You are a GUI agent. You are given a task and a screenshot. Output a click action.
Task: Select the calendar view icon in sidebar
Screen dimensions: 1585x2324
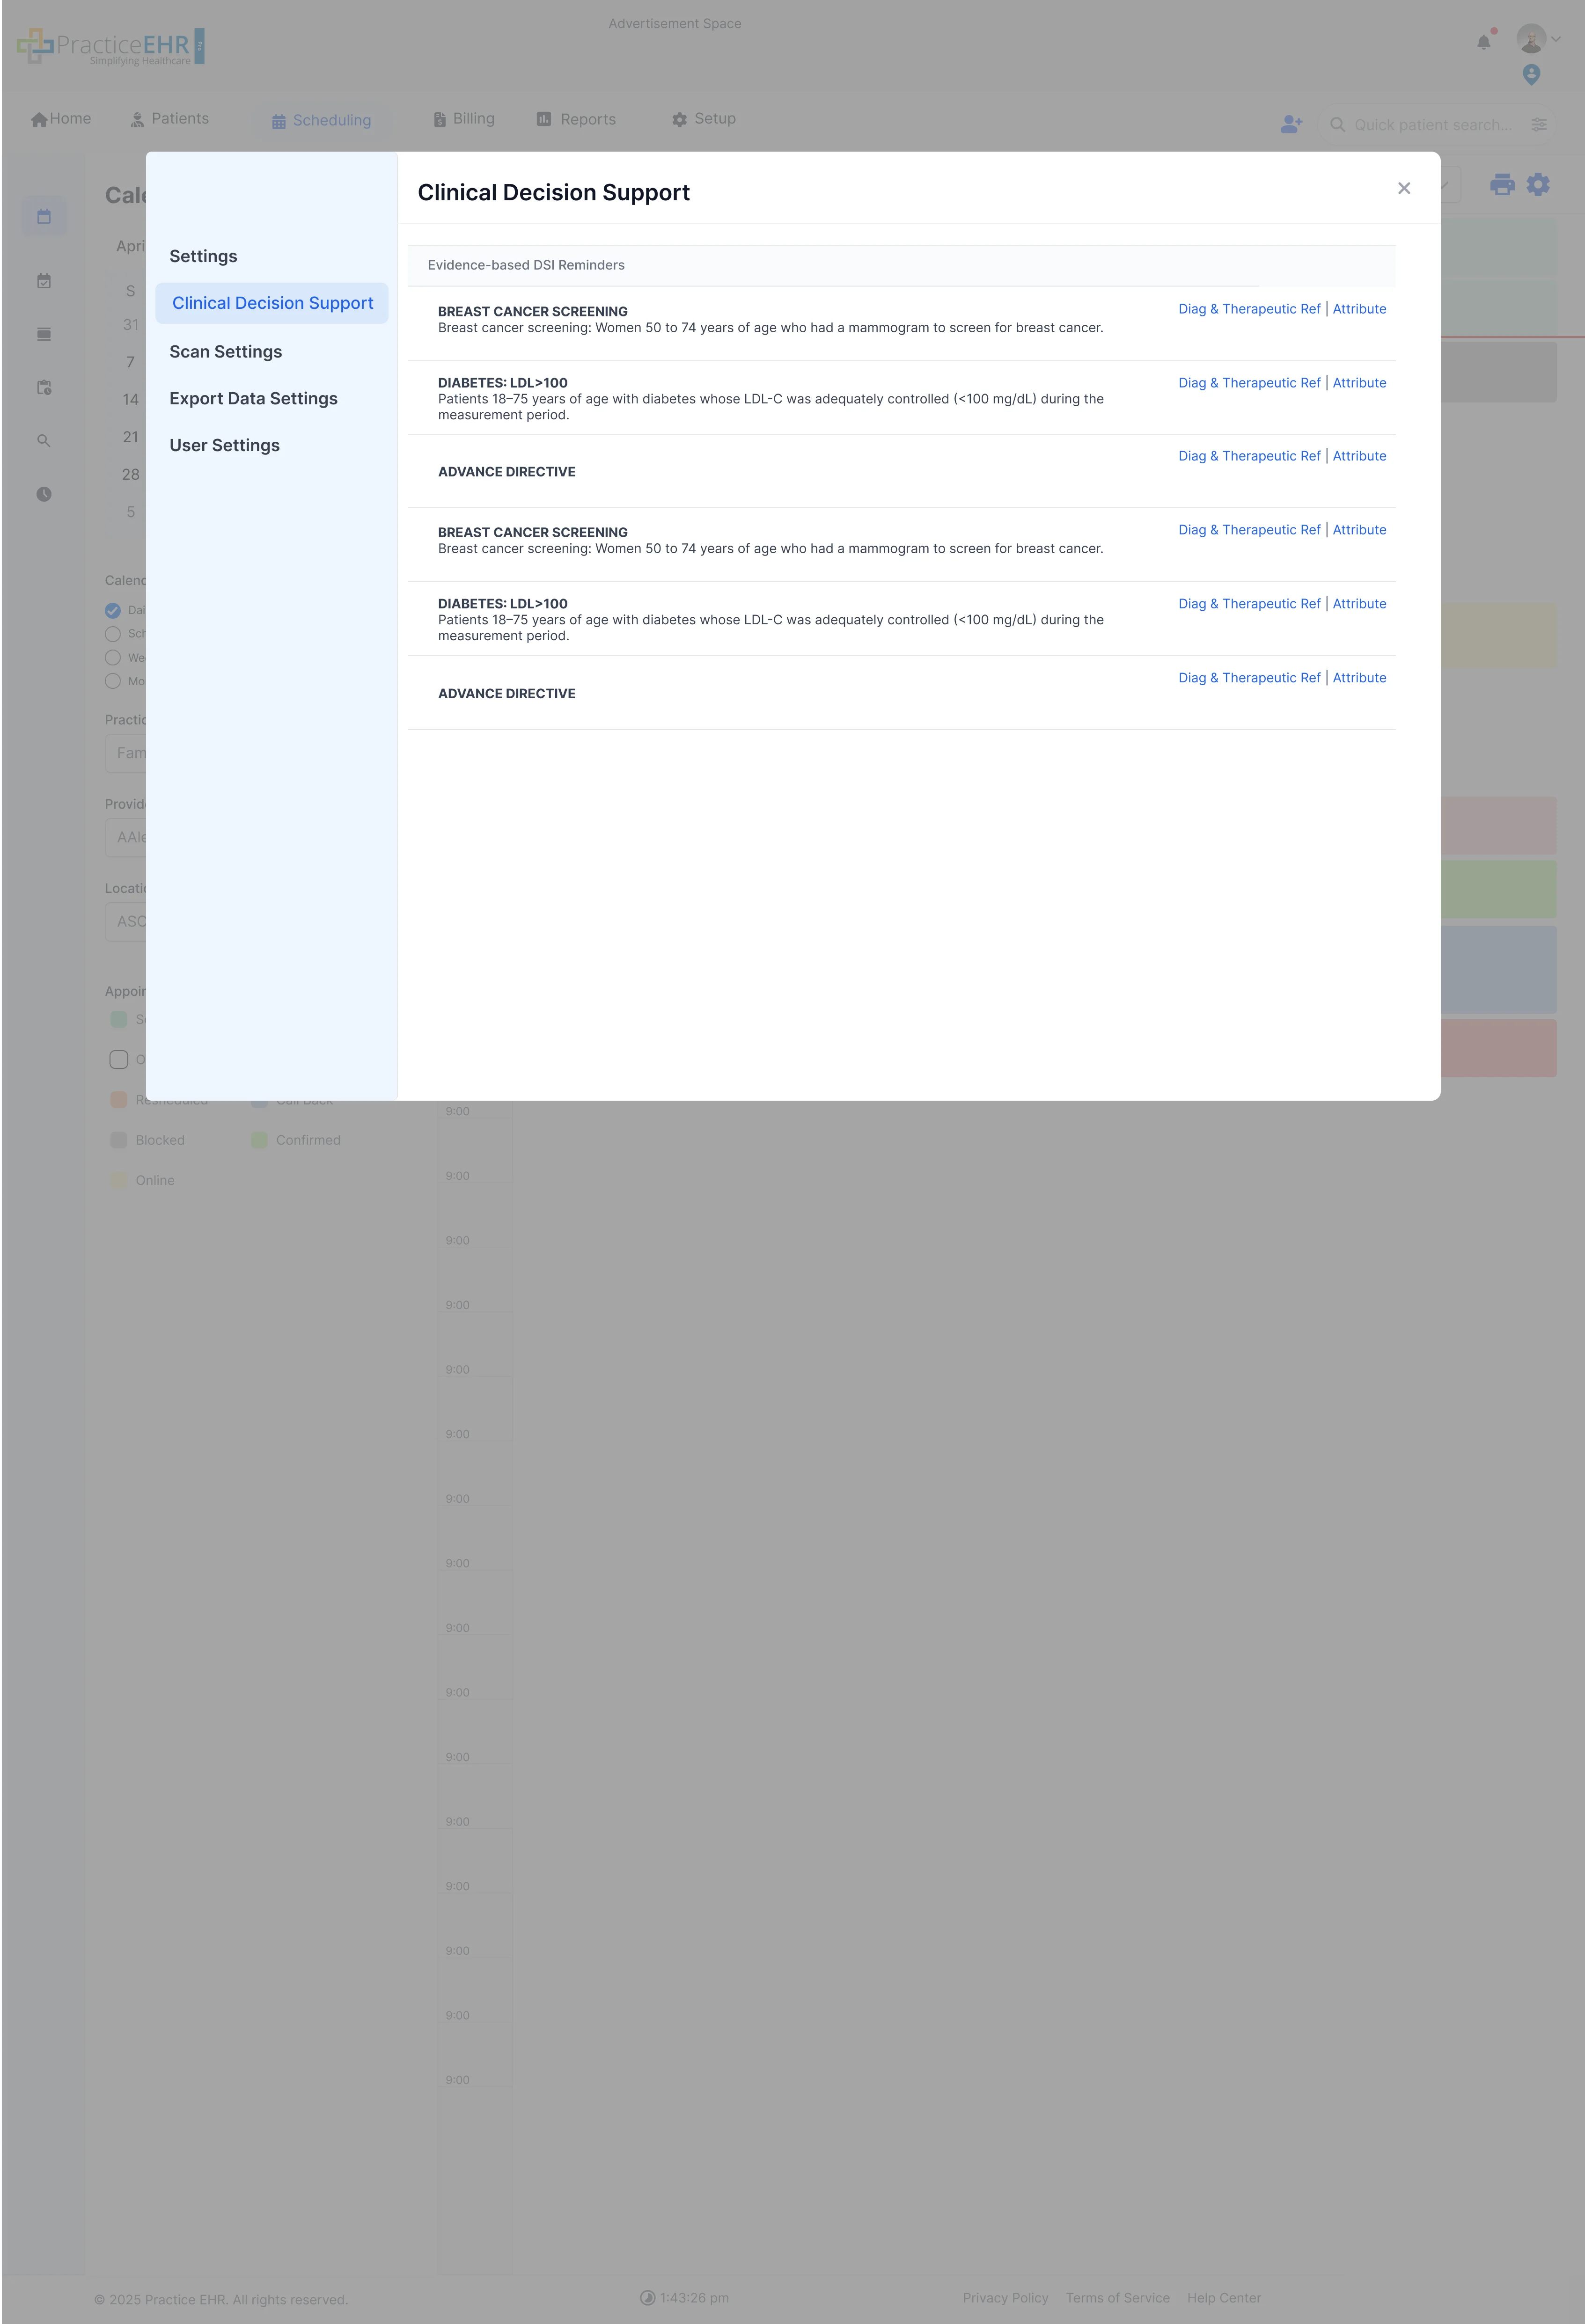coord(44,216)
